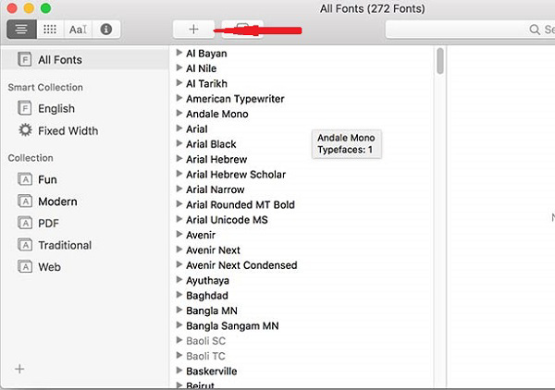Open the English smart collection
This screenshot has height=390, width=555.
click(55, 109)
